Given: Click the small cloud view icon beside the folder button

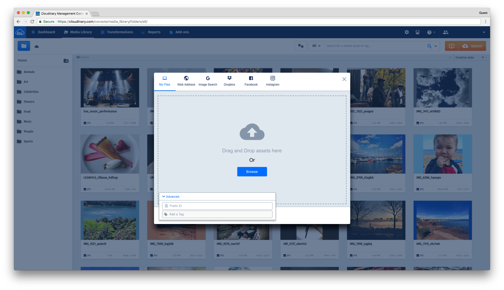Looking at the screenshot, I should (36, 46).
